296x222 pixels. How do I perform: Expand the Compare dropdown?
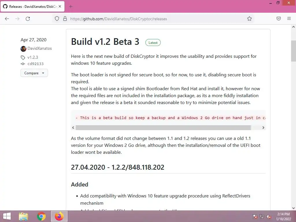tap(34, 73)
